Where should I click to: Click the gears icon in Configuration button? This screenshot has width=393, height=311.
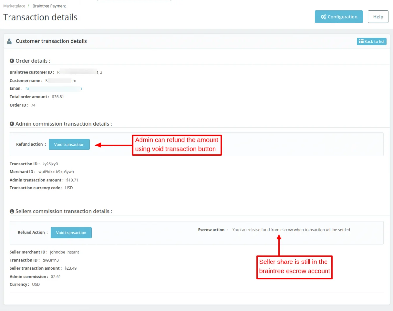[323, 17]
